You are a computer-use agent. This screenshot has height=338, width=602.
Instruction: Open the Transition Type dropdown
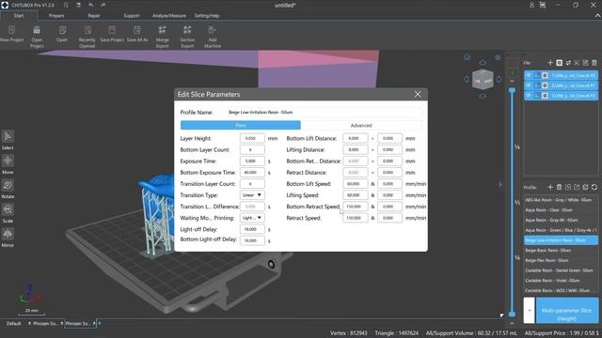(252, 195)
